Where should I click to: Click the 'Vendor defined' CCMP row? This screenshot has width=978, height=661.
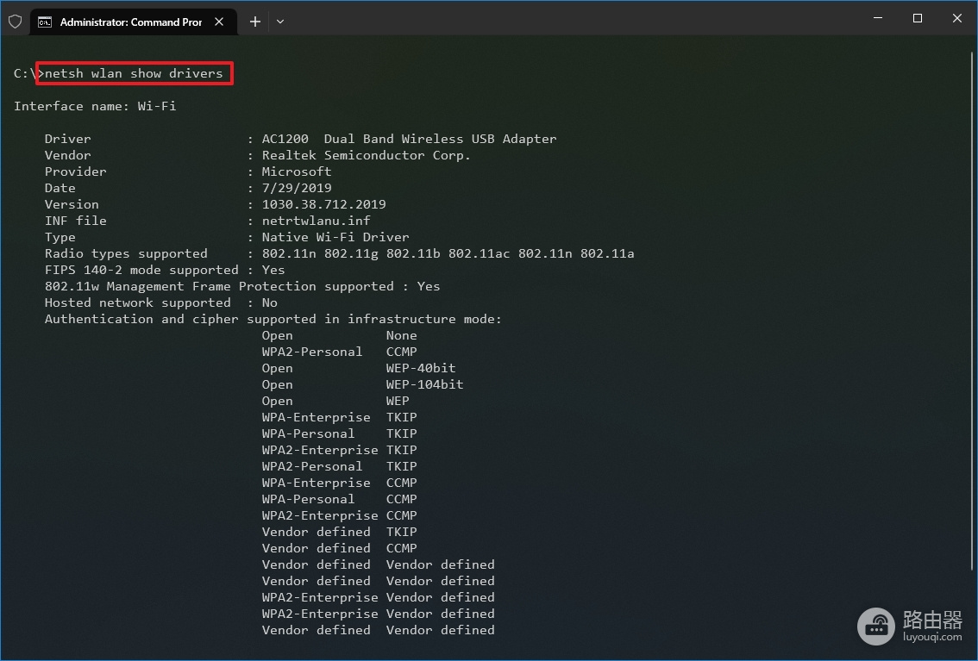pos(339,549)
